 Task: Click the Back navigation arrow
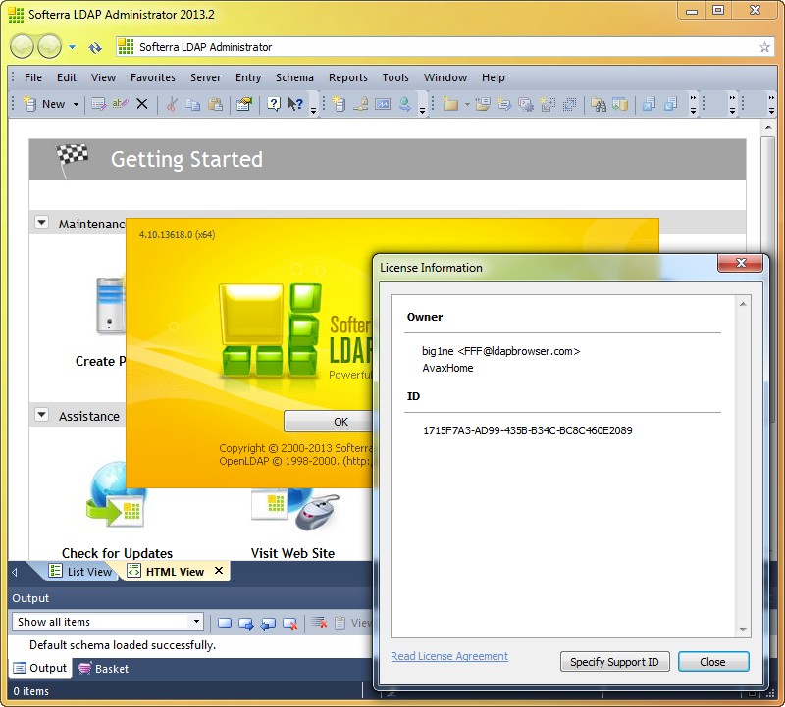pyautogui.click(x=22, y=46)
